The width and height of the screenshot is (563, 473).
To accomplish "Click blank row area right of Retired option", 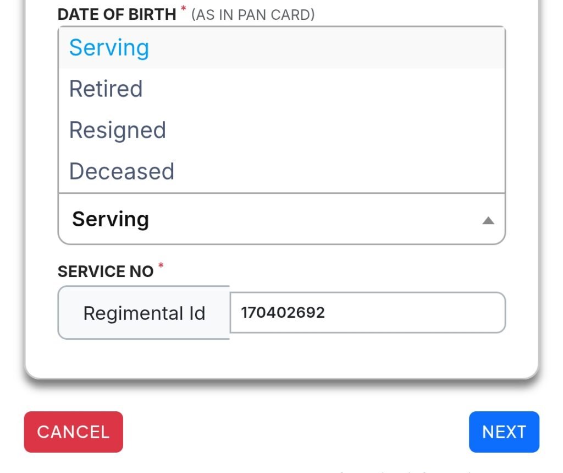I will [x=330, y=89].
